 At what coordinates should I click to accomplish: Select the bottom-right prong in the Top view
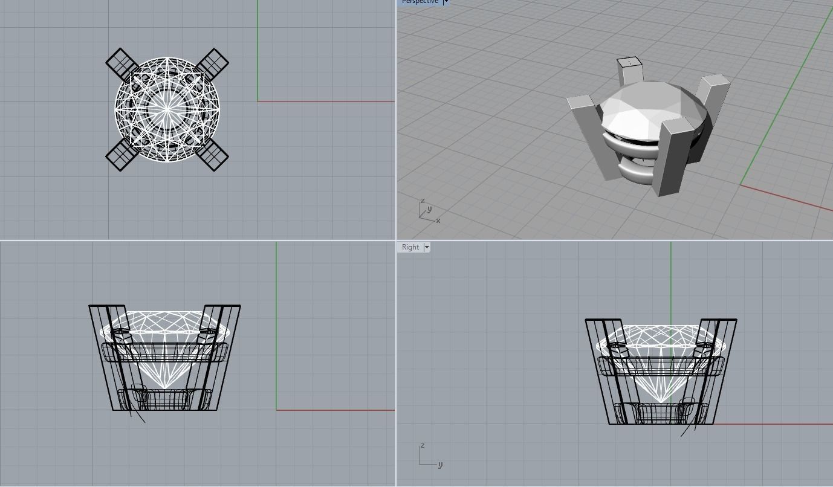click(212, 154)
